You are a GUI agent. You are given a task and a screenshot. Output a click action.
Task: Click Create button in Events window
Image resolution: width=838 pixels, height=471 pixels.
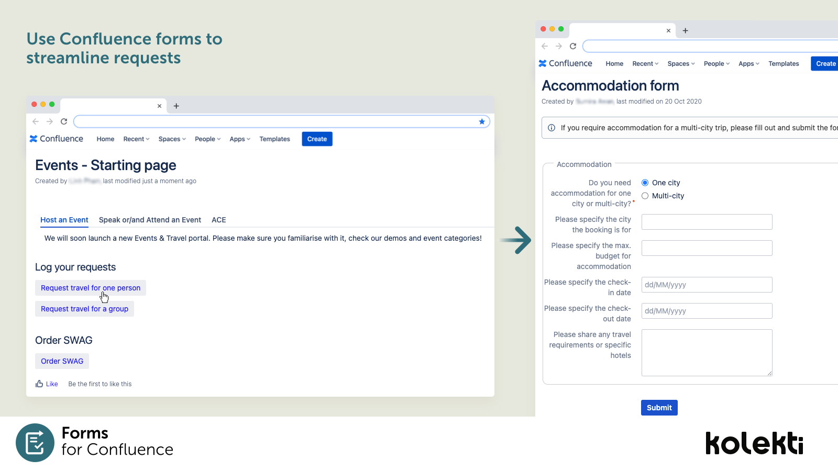(x=317, y=139)
